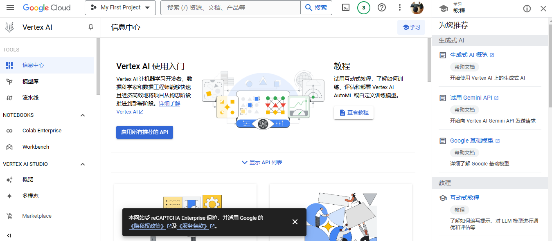The image size is (552, 241).
Task: Click the Vertex AI product logo icon
Action: coord(9,27)
